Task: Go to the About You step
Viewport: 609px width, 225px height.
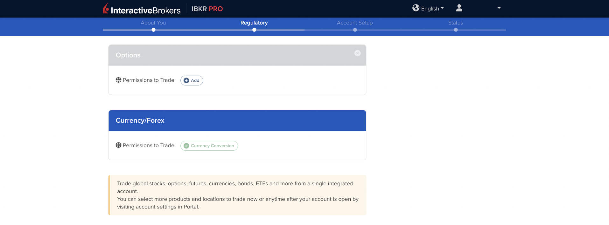Action: pos(153,23)
